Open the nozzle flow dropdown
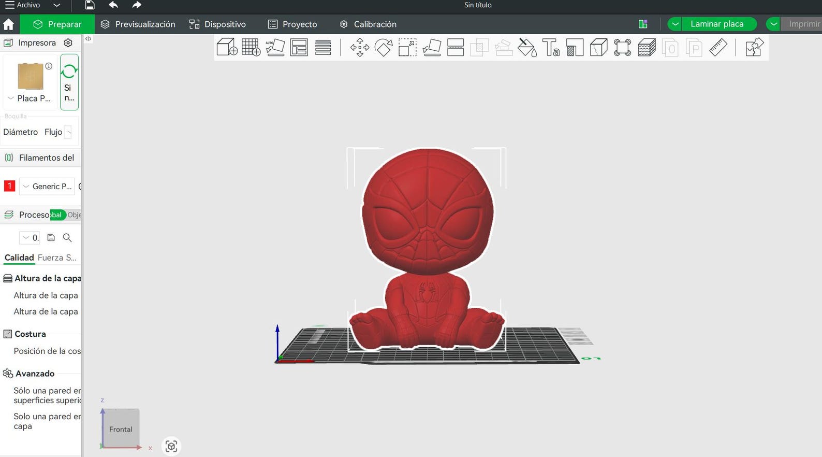Screen dimensions: 822x457 click(x=69, y=132)
